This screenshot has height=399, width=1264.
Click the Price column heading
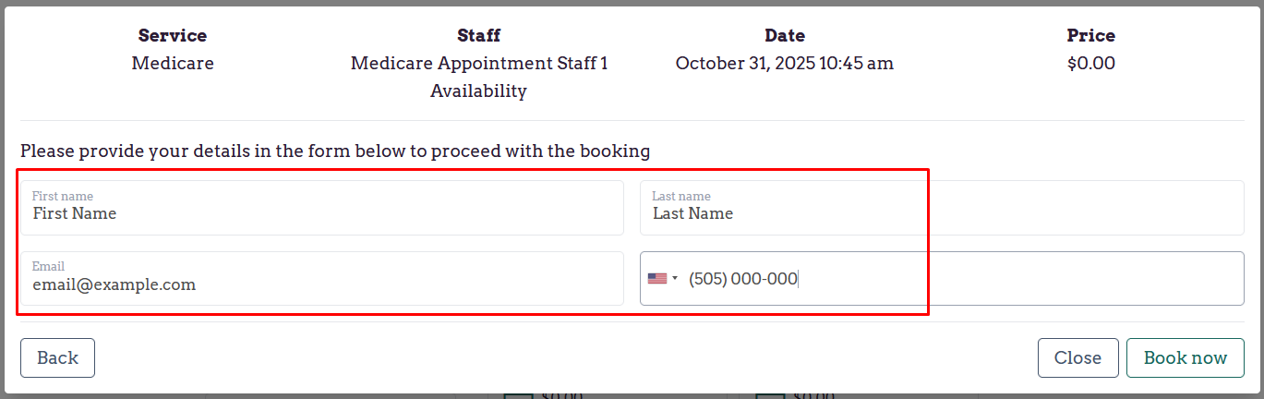[x=1091, y=36]
